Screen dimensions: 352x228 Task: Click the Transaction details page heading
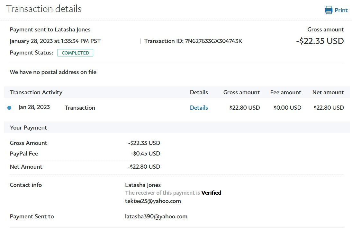(x=44, y=9)
